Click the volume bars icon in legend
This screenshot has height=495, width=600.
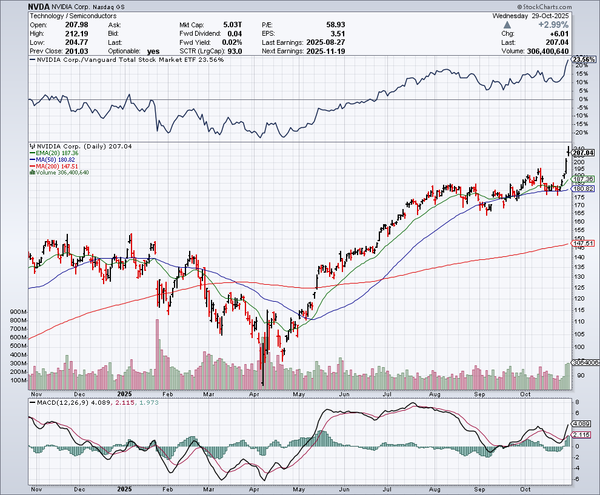point(32,172)
